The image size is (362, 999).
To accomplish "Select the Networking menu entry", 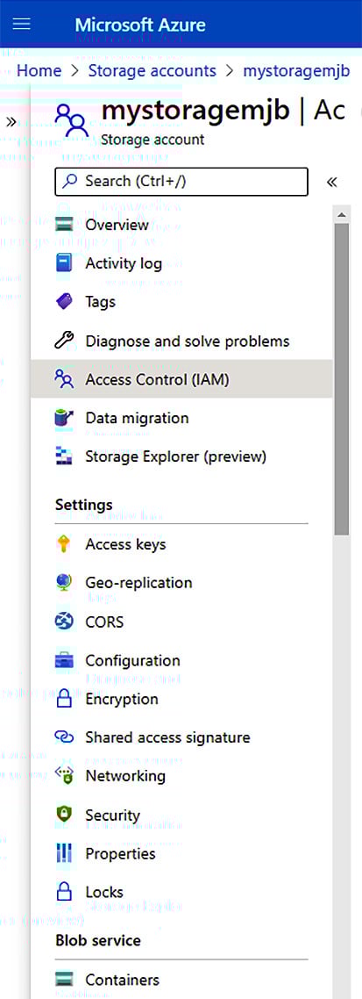I will (181, 775).
